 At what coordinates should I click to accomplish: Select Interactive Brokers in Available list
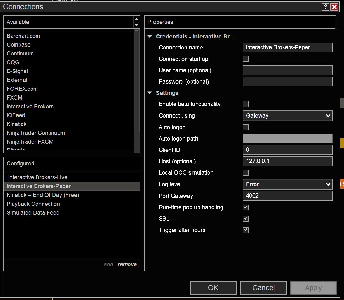tap(30, 107)
